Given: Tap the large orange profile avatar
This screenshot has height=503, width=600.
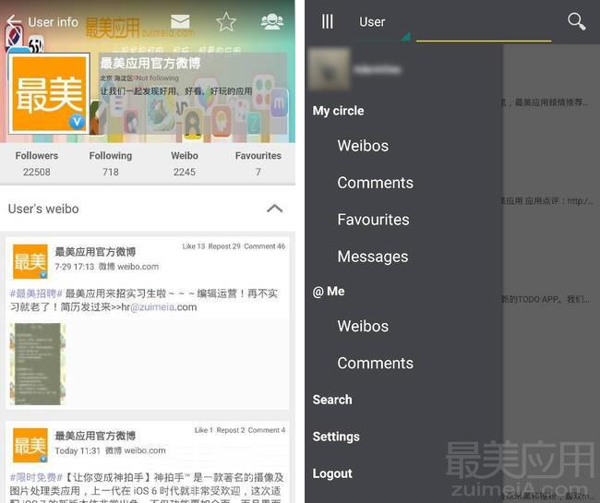Looking at the screenshot, I should 49,94.
